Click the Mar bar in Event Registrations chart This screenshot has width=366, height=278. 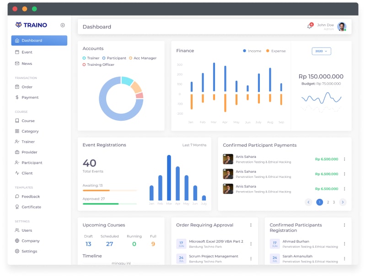[x=169, y=177]
